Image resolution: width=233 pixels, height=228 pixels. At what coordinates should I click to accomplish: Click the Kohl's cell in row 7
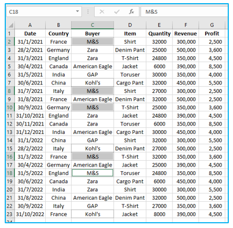coord(93,82)
